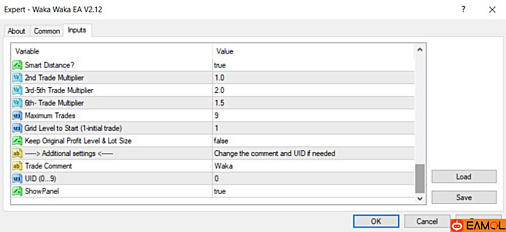Click the Grid Level to Start variable name
506x232 pixels.
[x=73, y=128]
